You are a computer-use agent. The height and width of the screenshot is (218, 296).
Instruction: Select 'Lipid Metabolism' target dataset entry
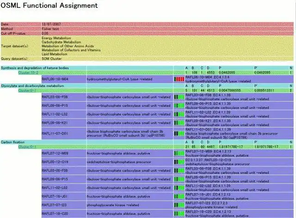[55, 54]
